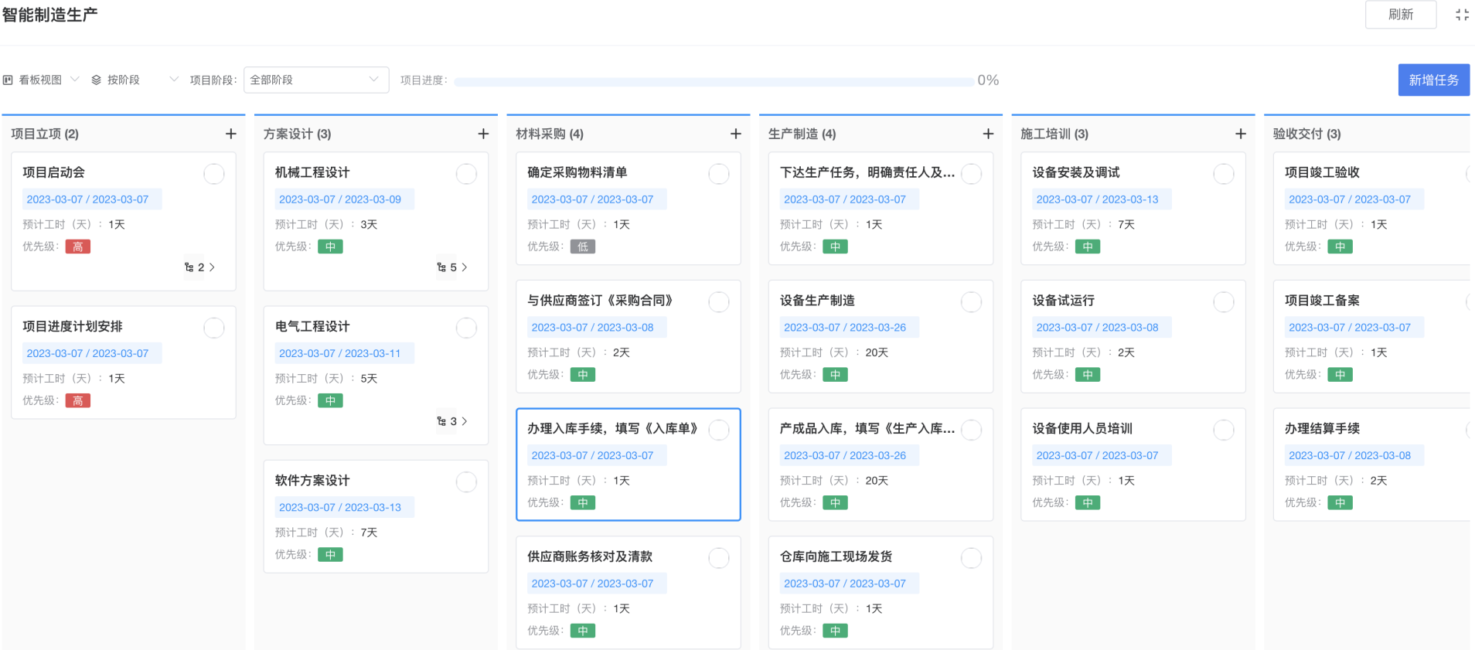Add a task to 生产制造 column
This screenshot has width=1475, height=650.
[988, 134]
